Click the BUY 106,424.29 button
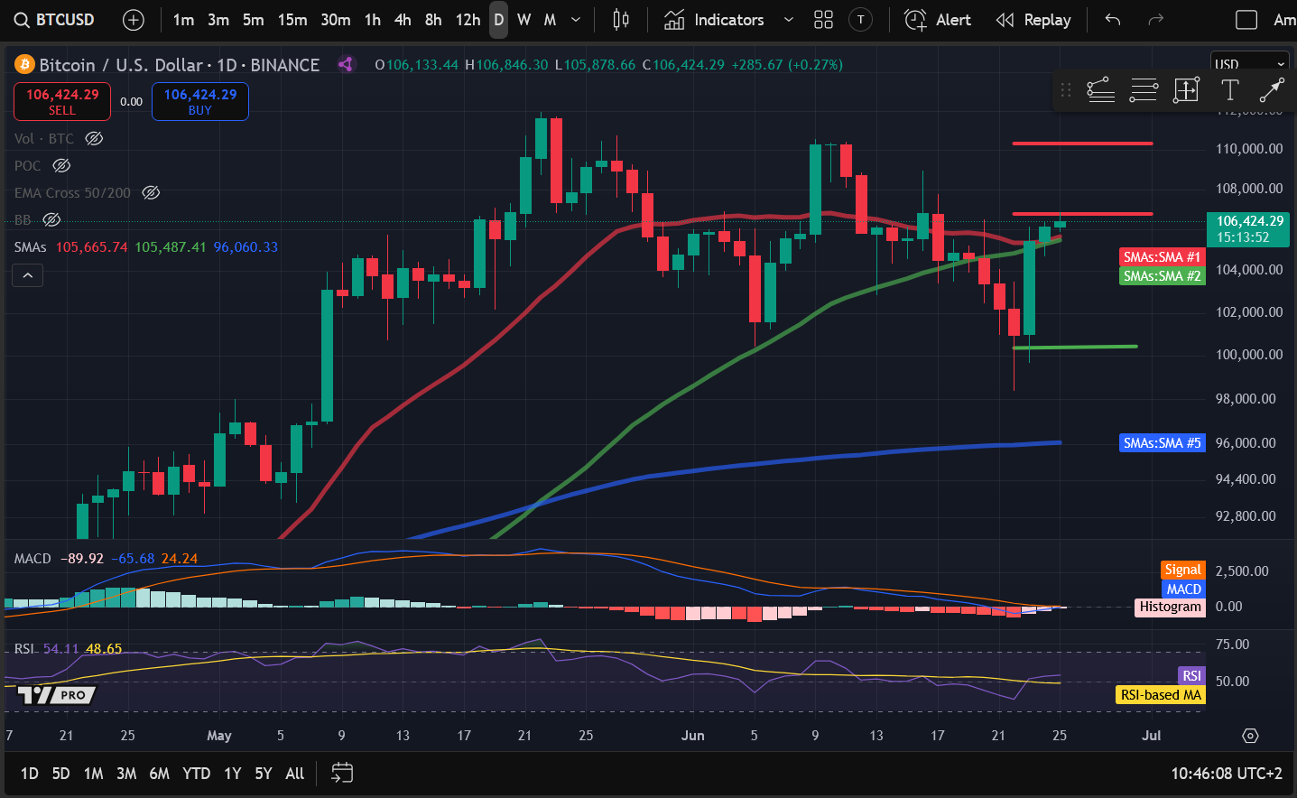 tap(200, 101)
